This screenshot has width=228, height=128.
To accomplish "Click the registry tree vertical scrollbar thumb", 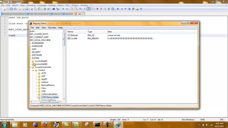I will coord(64,39).
